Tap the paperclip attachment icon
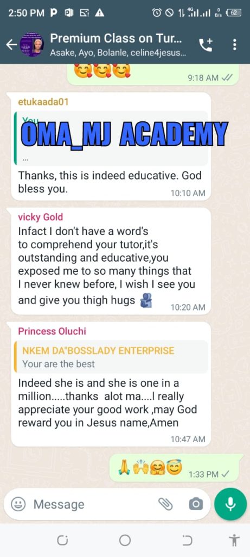Viewport: 250px width, 557px height. coord(165,504)
